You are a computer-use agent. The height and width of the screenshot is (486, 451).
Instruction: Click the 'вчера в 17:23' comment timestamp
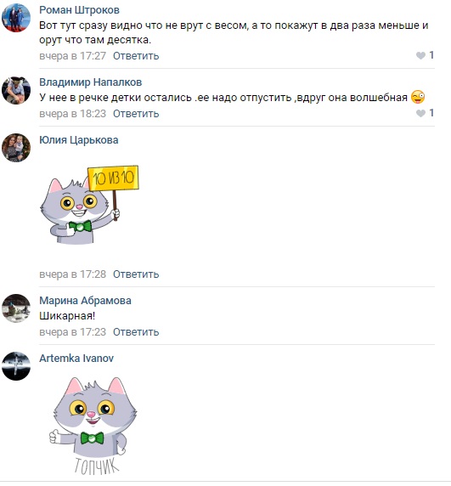click(72, 331)
